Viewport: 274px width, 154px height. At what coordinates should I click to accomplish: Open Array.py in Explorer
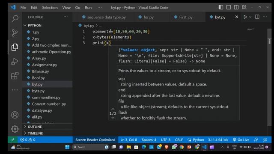point(39,58)
